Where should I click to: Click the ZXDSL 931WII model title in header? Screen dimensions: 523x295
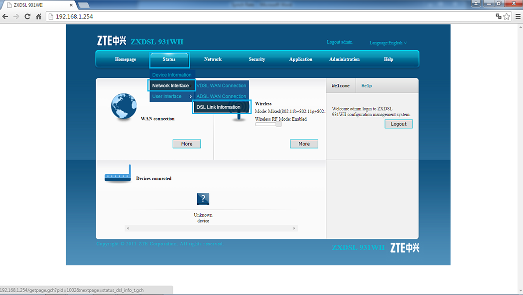(157, 42)
